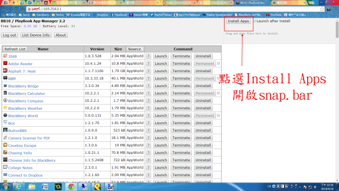Click List Device Info button
The image size is (339, 191).
click(x=36, y=35)
